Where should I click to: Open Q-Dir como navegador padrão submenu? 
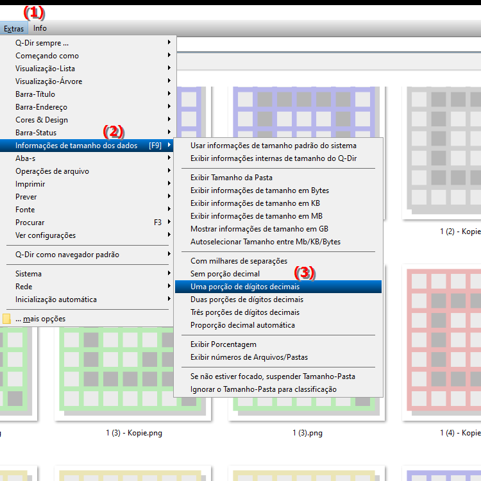tap(87, 255)
